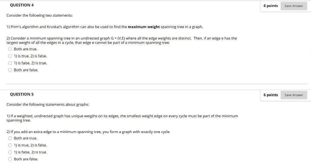Viewport: 311px width, 167px height.
Task: Click the statement about smallest weight edge on every cycle
Action: (x=122, y=118)
